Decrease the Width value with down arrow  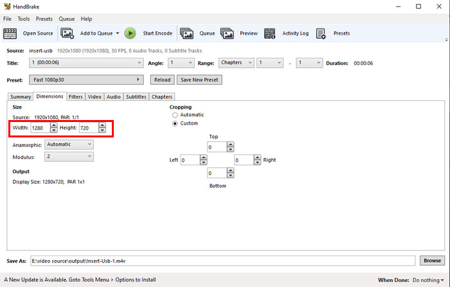click(53, 130)
